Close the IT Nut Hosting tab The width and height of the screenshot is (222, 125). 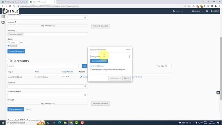(x=27, y=2)
